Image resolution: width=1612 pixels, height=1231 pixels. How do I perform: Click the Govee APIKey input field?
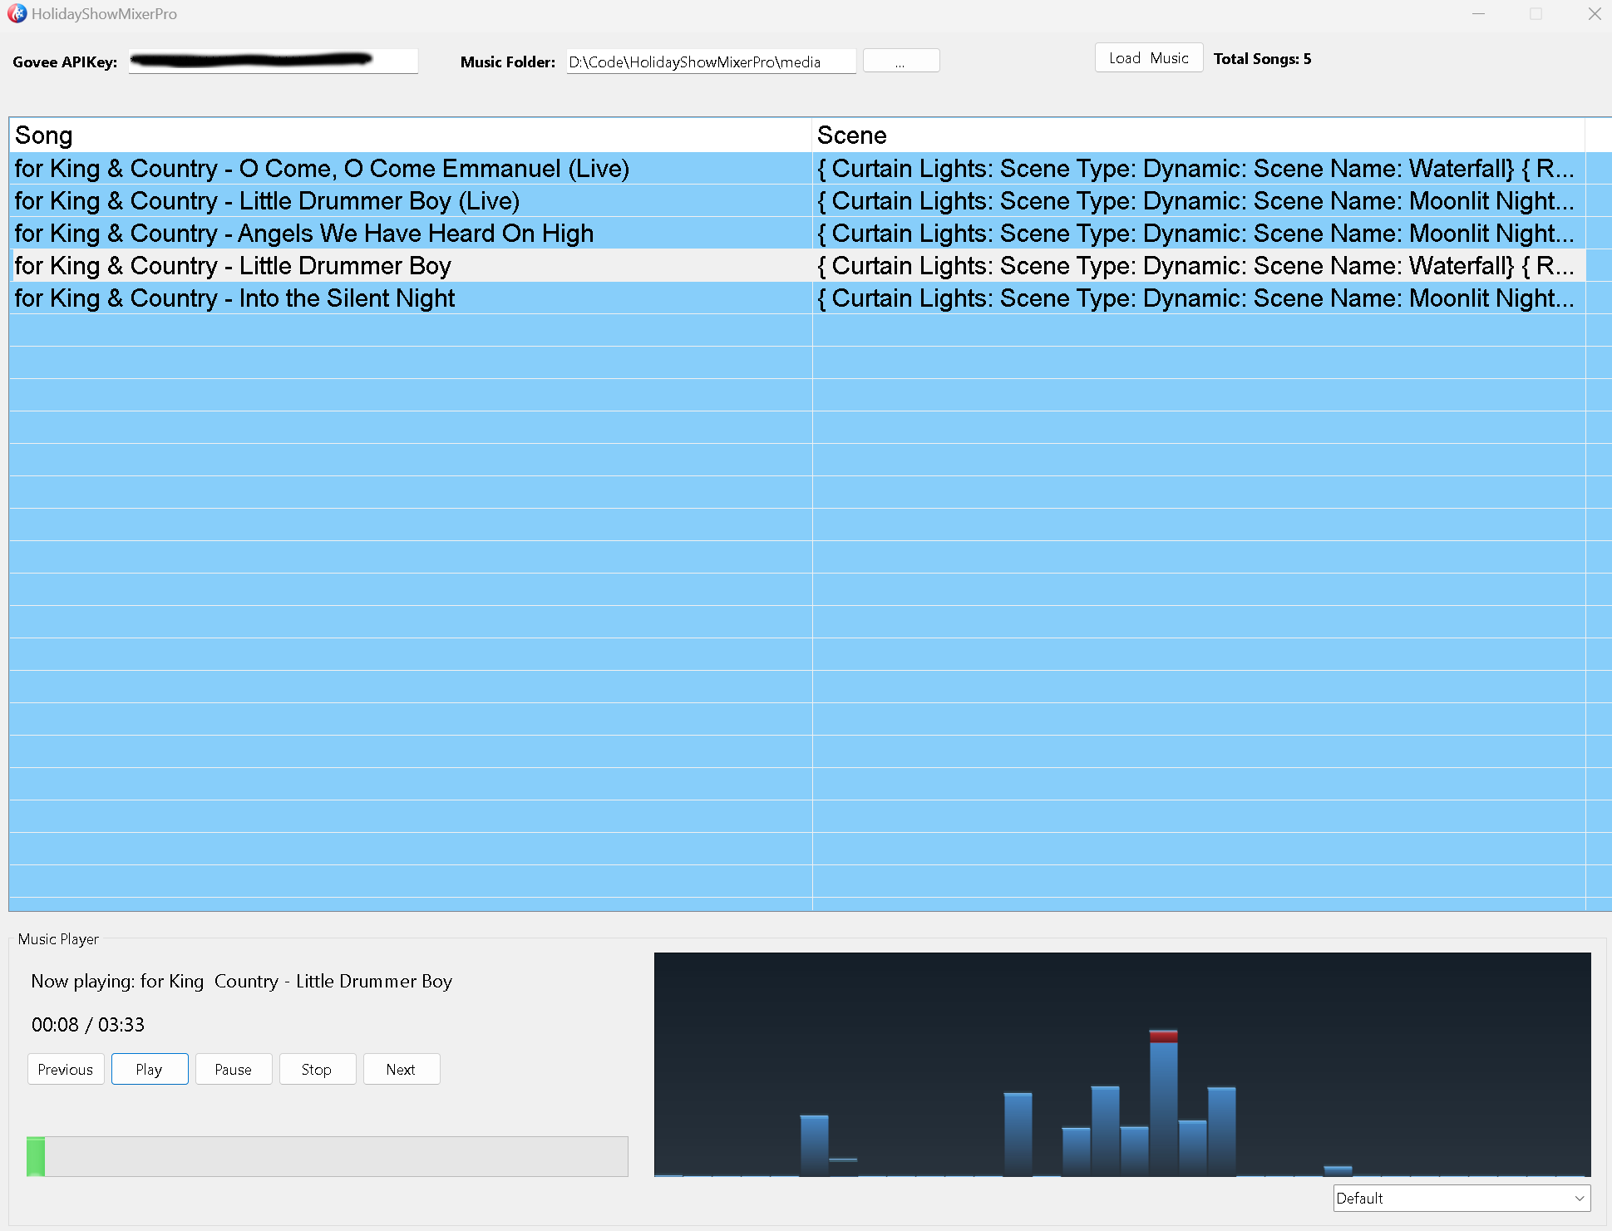click(273, 62)
